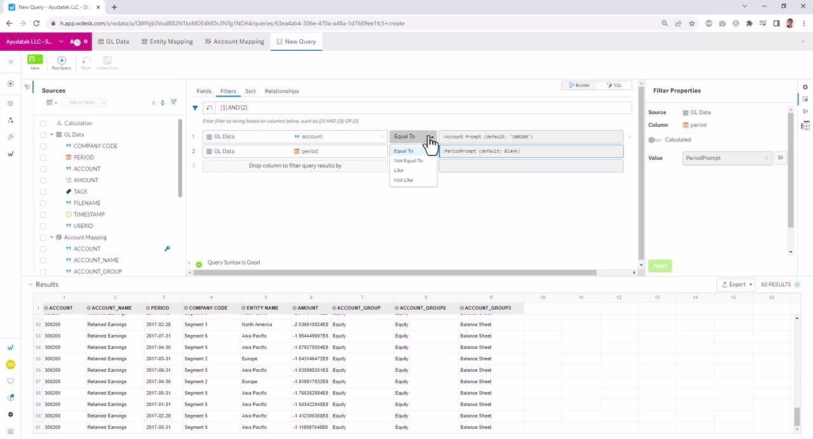The image size is (813, 439).
Task: Check the PERIOD field checkbox
Action: (43, 157)
